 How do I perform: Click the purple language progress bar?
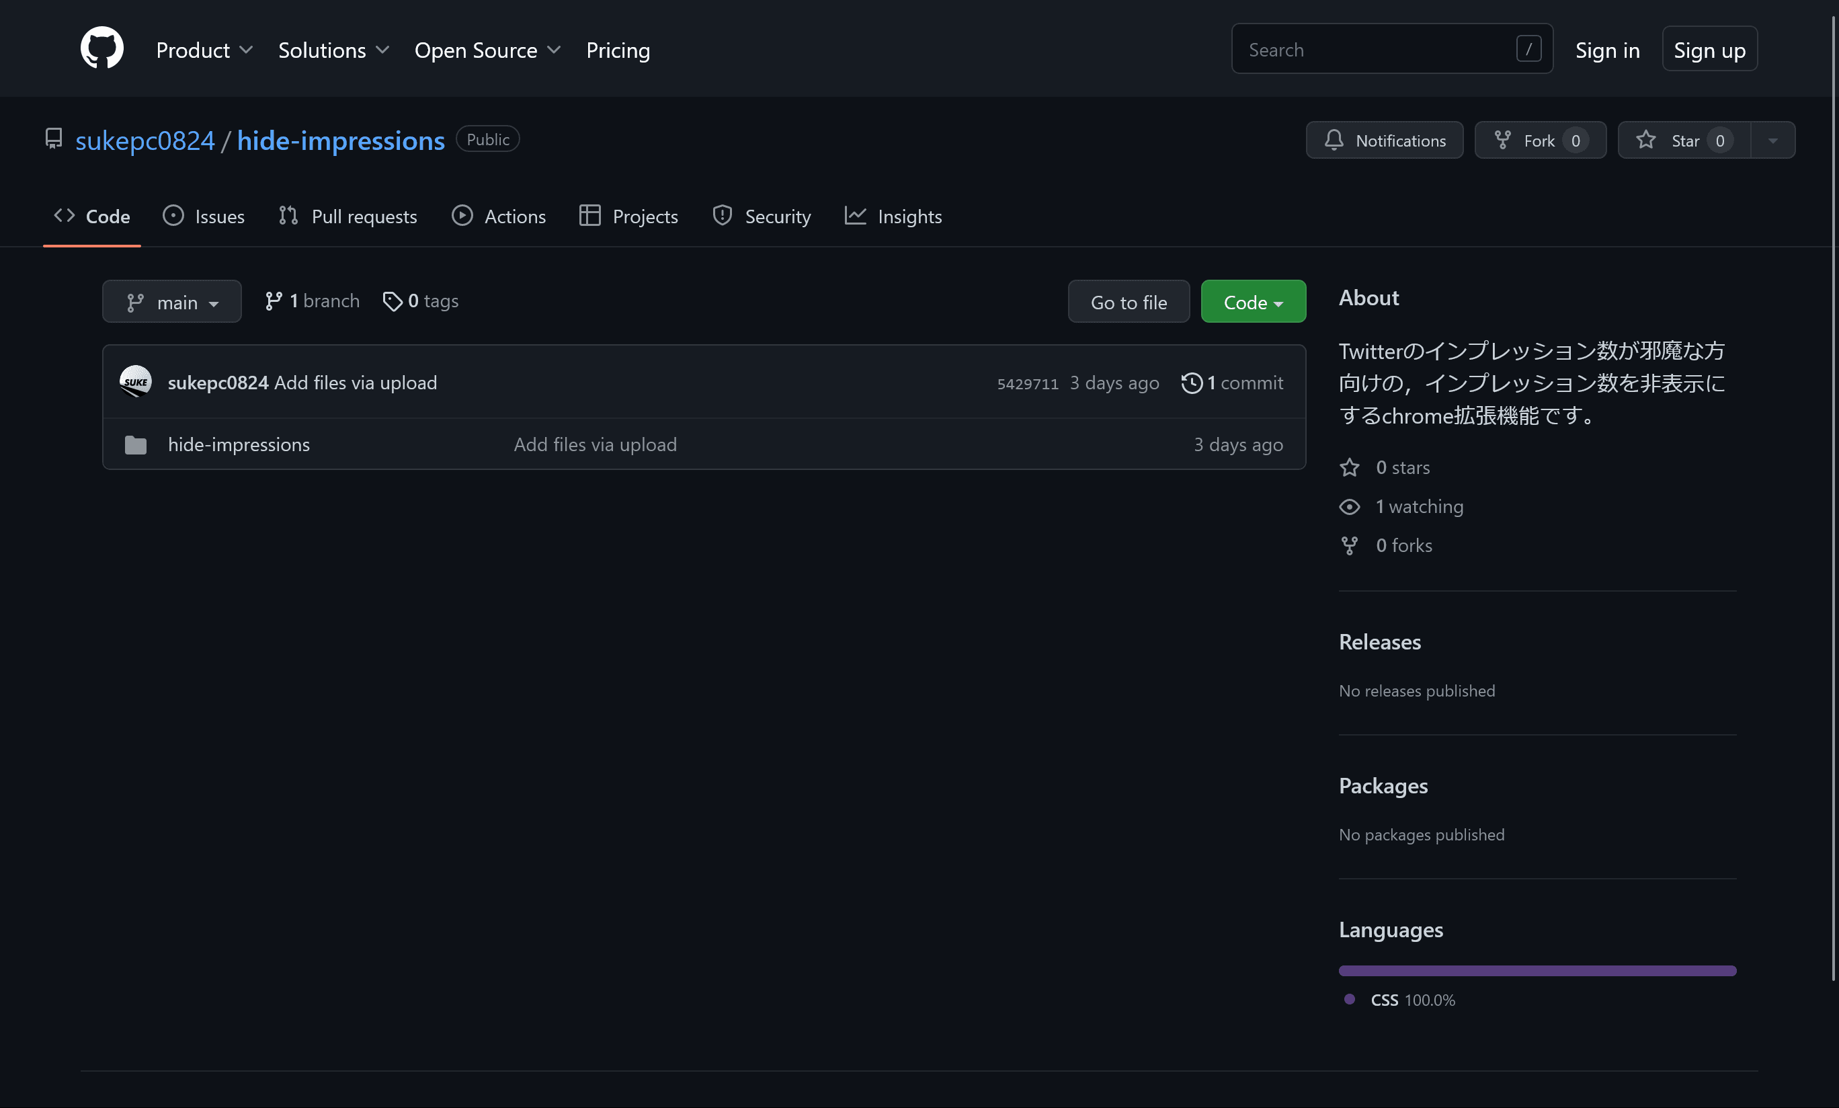1537,971
